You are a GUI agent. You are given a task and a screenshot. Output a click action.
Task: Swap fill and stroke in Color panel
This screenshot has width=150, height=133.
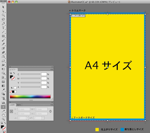click(x=14, y=73)
